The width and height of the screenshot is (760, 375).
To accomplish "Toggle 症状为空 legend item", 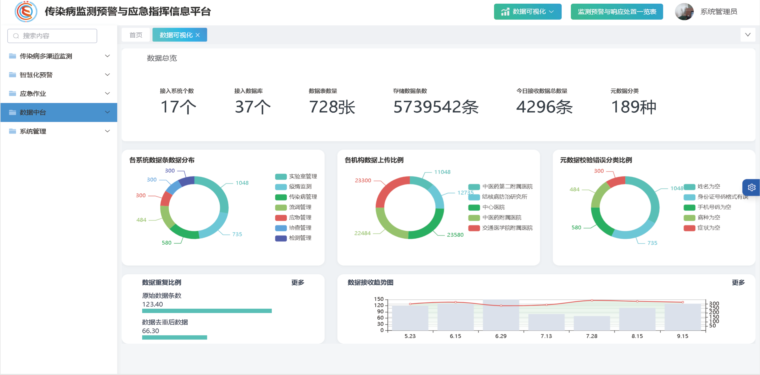I will pos(702,228).
